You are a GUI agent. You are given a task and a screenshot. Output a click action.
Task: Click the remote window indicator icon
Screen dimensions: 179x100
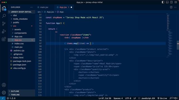tap(3, 98)
